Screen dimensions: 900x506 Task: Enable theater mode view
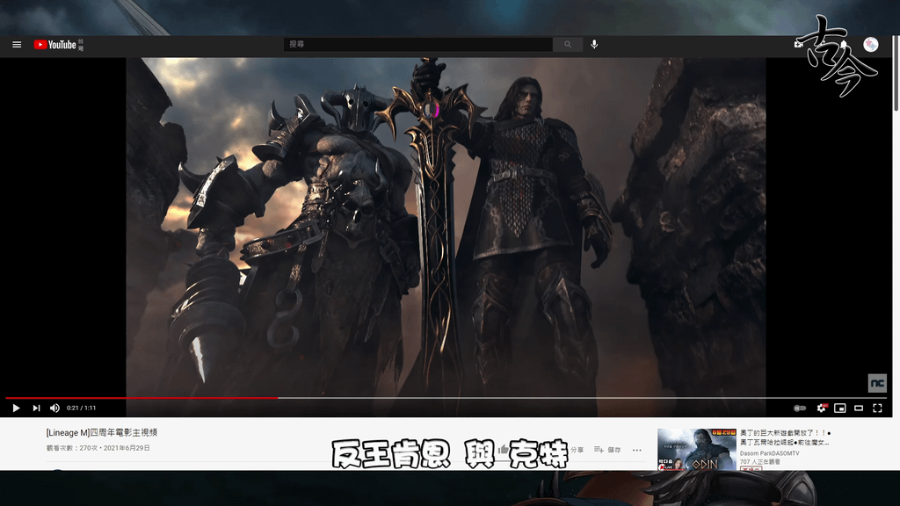click(859, 408)
